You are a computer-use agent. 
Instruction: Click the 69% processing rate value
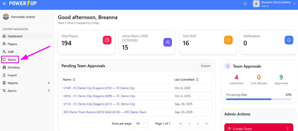coord(288,95)
